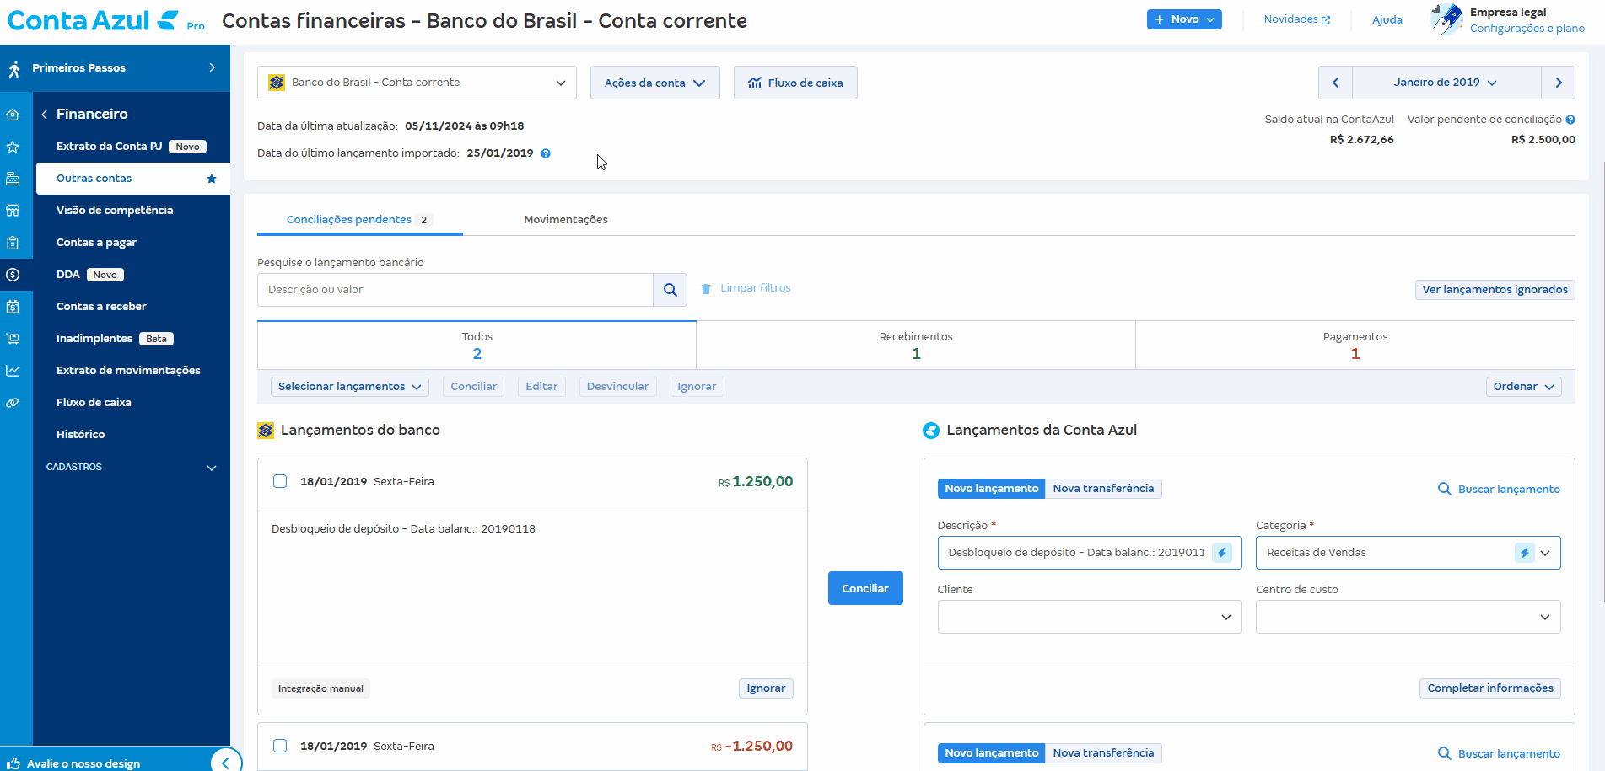This screenshot has width=1605, height=771.
Task: Open the Janeiro de 2019 month selector
Action: click(1446, 83)
